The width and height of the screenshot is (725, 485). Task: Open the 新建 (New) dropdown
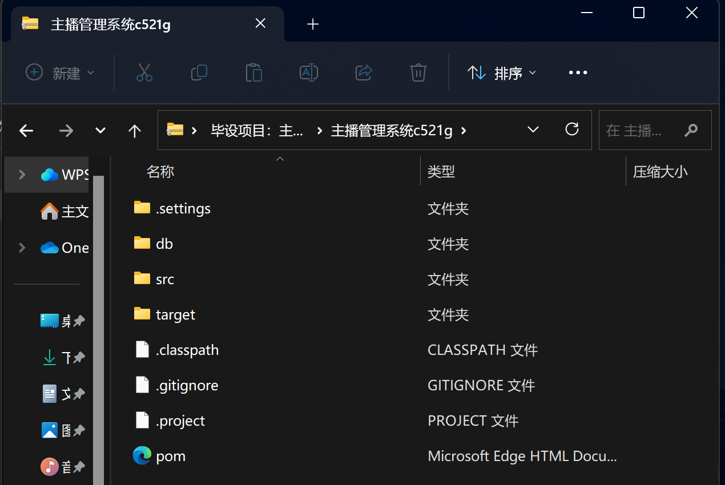click(x=60, y=73)
